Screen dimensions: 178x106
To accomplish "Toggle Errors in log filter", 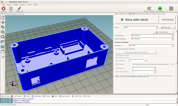I will point(46,96).
